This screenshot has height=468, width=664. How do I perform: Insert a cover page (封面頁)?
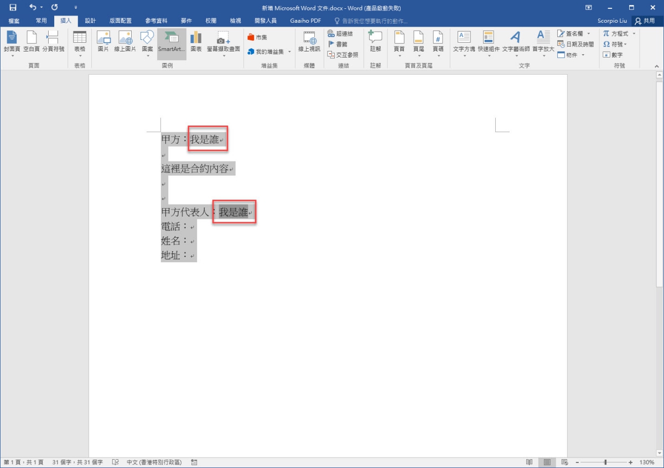tap(12, 43)
